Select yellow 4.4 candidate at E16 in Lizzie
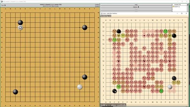This screenshot has height=107, width=190. click(123, 36)
